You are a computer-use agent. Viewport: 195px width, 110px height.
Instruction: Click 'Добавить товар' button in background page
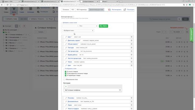coord(11,19)
